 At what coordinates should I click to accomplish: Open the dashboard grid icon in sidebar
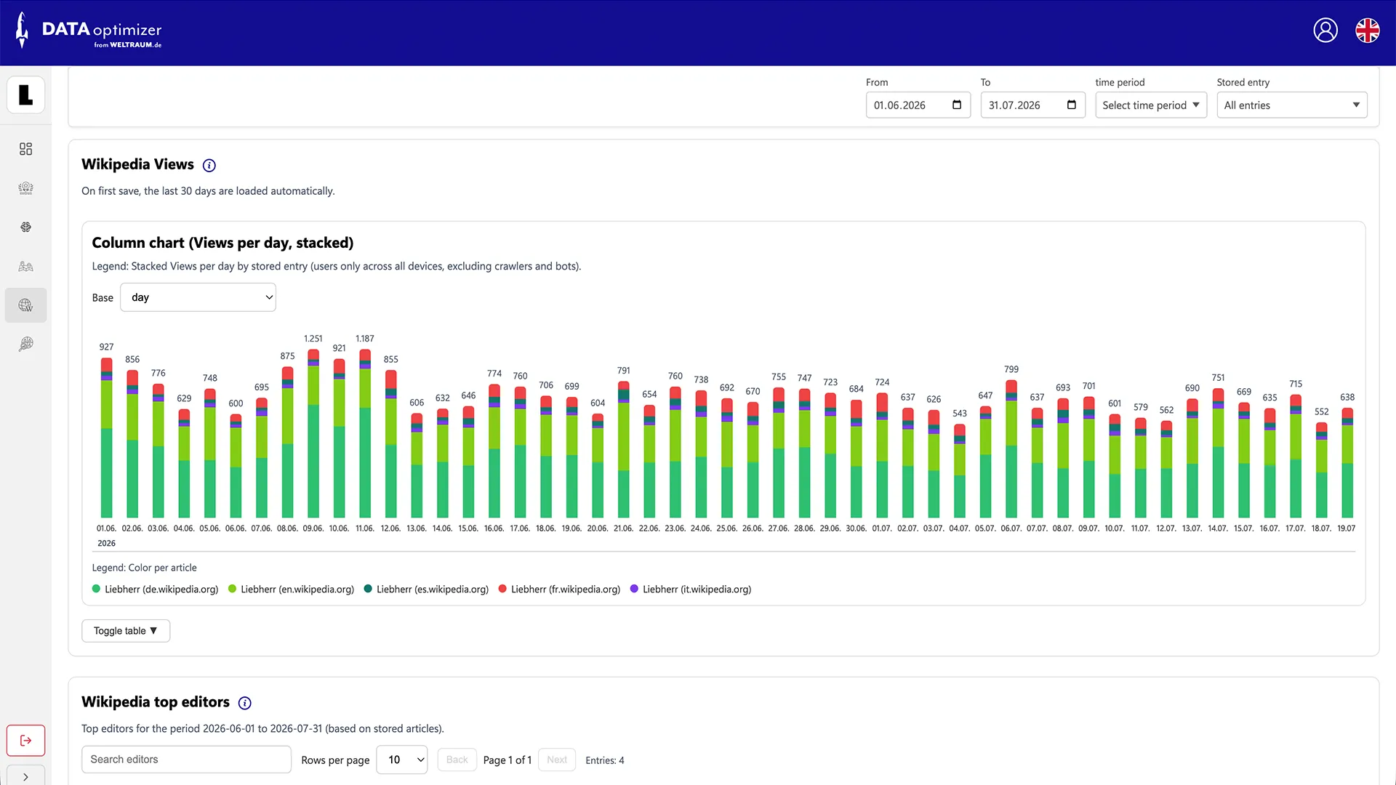[x=26, y=149]
